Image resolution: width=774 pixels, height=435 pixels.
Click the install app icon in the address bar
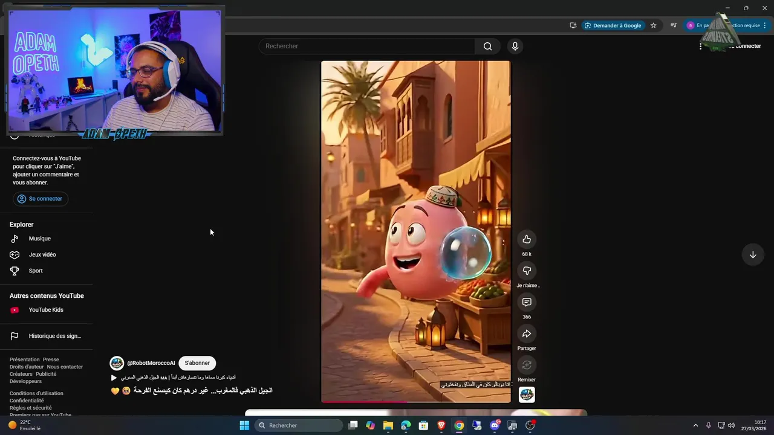573,25
